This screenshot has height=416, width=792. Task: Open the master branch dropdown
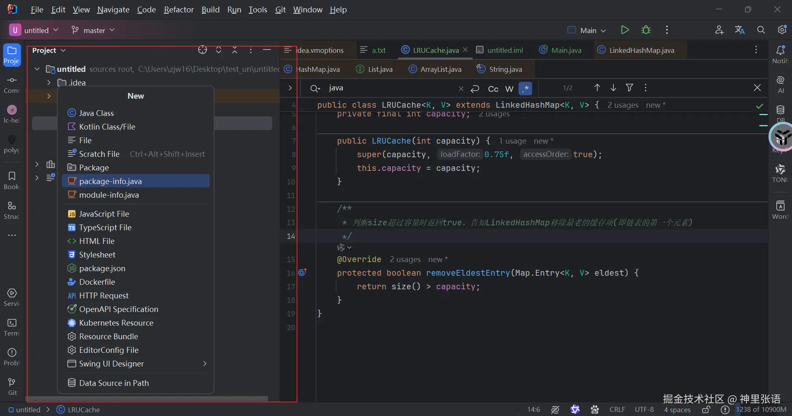click(x=93, y=30)
